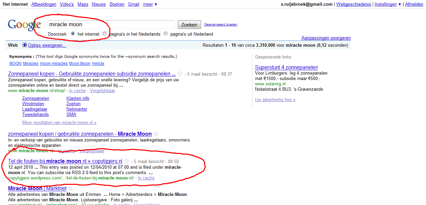Image resolution: width=426 pixels, height=205 pixels.
Task: Click www.solarnrg.nl ad URL text
Action: pyautogui.click(x=271, y=84)
